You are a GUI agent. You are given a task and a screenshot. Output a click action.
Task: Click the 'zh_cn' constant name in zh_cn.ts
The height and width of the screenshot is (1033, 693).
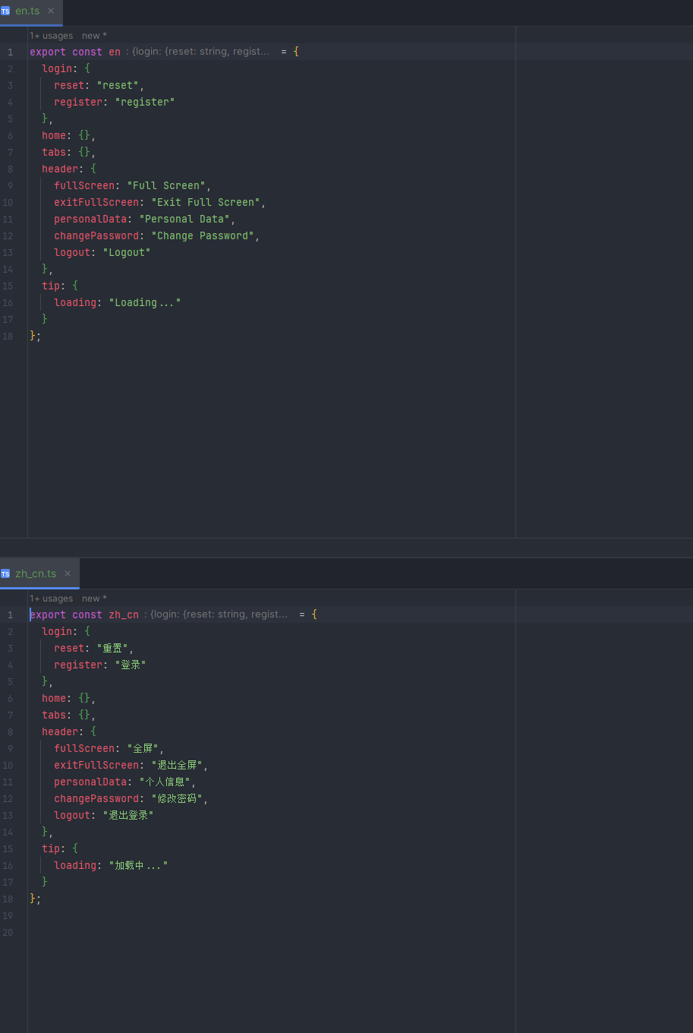click(124, 614)
